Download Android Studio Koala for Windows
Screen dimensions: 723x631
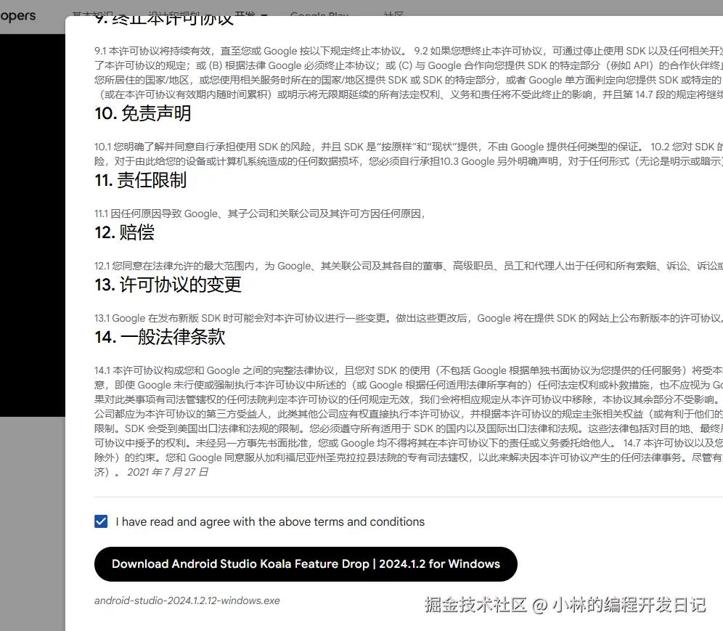pos(306,564)
